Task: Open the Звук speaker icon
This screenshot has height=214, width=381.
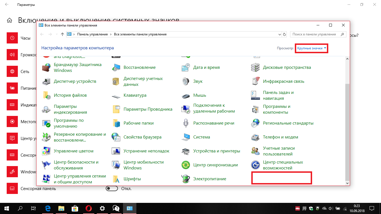Action: pos(186,81)
